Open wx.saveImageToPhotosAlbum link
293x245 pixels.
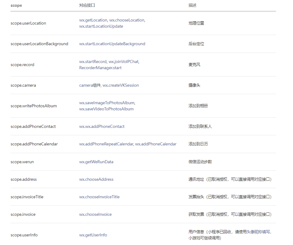(107, 103)
